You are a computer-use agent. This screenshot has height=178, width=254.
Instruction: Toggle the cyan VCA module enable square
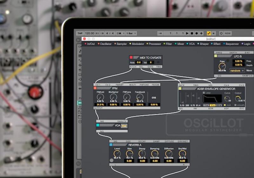tap(98, 125)
